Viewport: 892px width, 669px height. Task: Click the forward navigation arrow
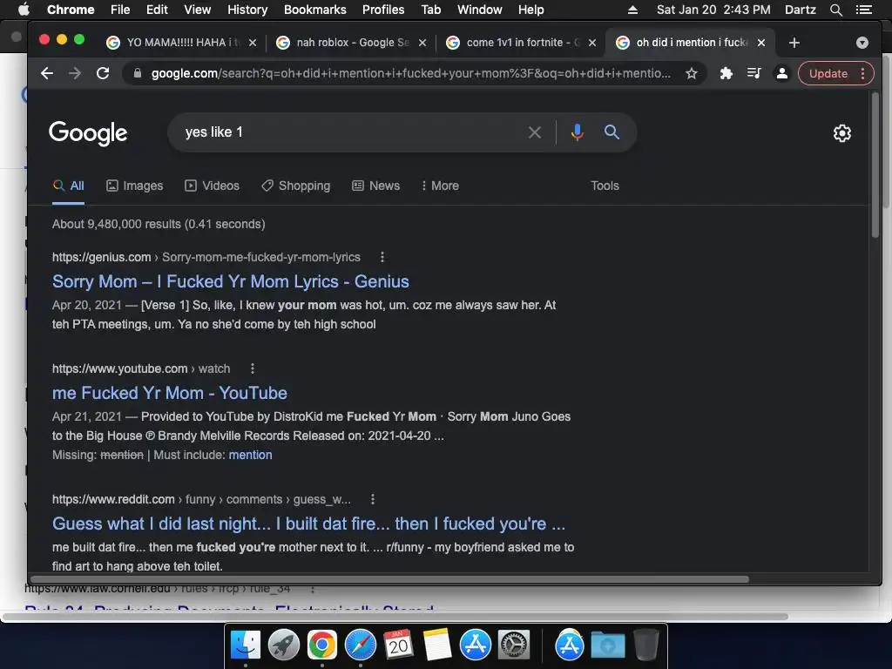pyautogui.click(x=75, y=73)
